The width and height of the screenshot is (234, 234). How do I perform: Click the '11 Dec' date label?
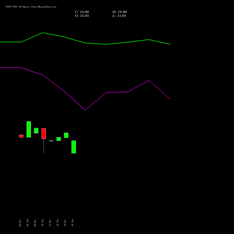pyautogui.click(x=50, y=222)
